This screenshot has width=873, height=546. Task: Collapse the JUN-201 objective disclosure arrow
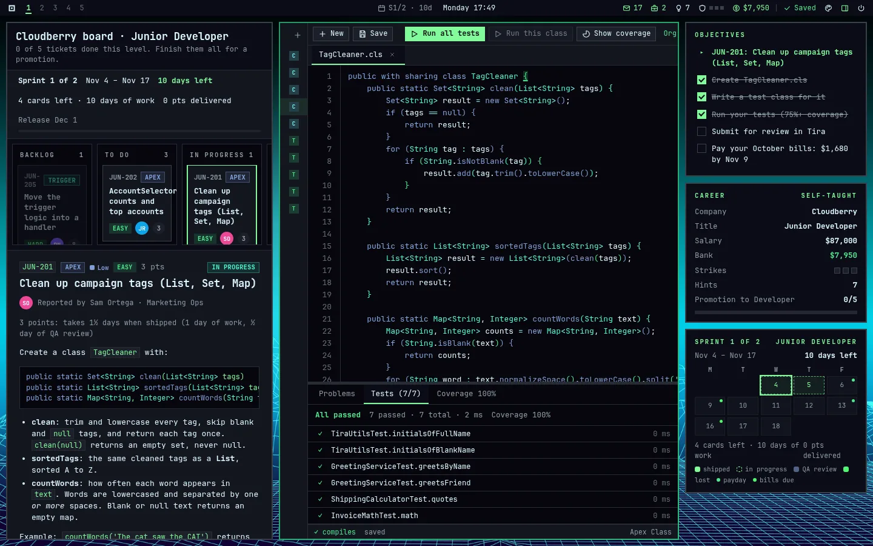[701, 53]
